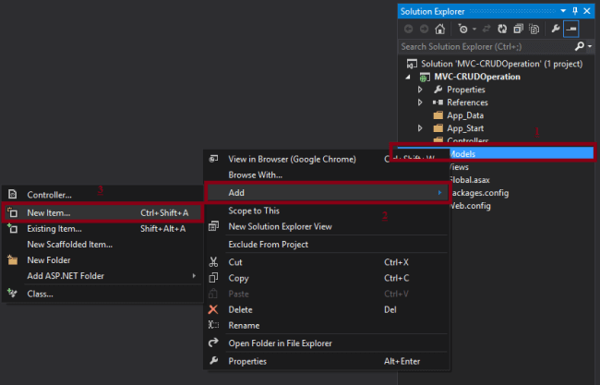Click the Home icon in Solution Explorer
Image resolution: width=600 pixels, height=385 pixels.
coord(439,29)
